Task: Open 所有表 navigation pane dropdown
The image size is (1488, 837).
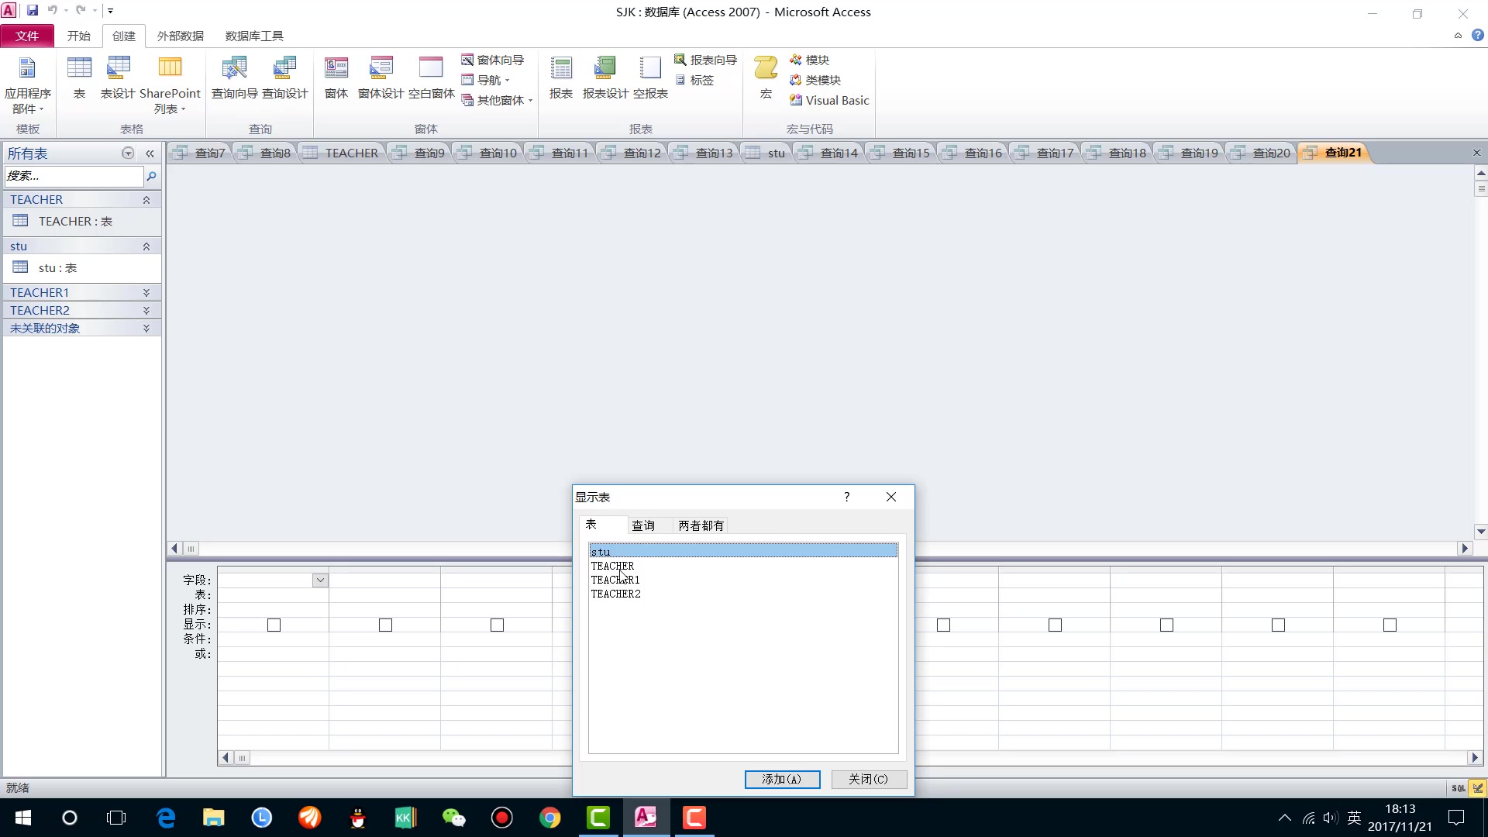Action: pyautogui.click(x=128, y=153)
